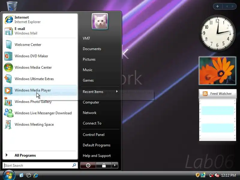Start Windows DVD Maker icon
This screenshot has height=180, width=240.
pos(8,56)
